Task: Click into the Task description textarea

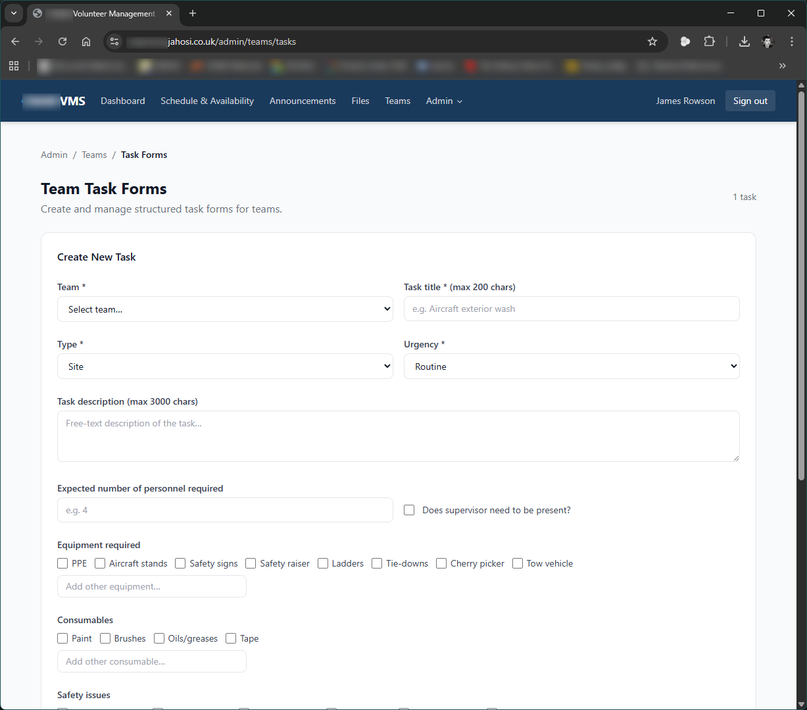Action: tap(399, 436)
